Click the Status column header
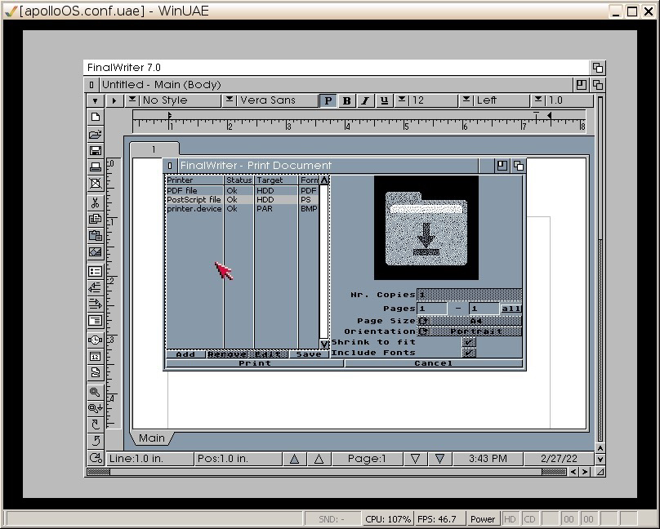This screenshot has height=529, width=660. click(x=239, y=180)
